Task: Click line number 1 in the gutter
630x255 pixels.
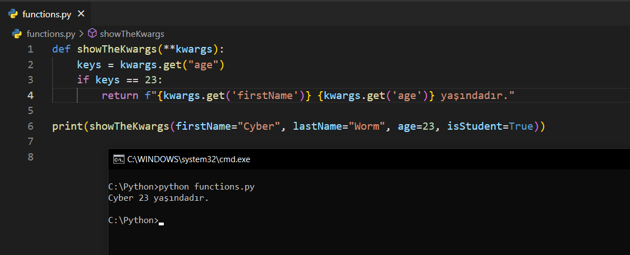Action: point(30,49)
